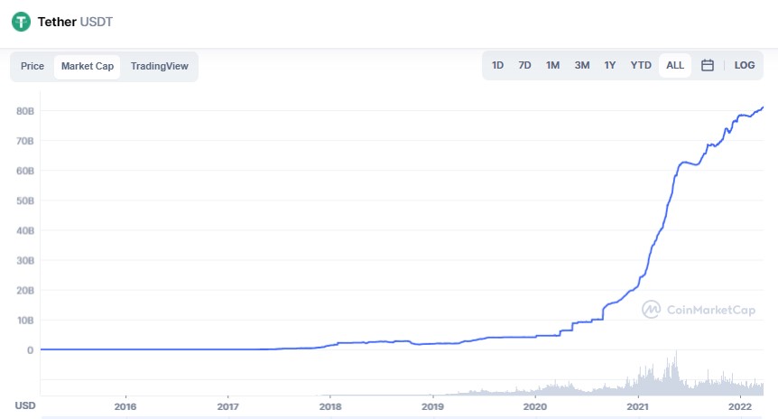Image resolution: width=778 pixels, height=419 pixels.
Task: Toggle the LOG scale button
Action: 745,66
